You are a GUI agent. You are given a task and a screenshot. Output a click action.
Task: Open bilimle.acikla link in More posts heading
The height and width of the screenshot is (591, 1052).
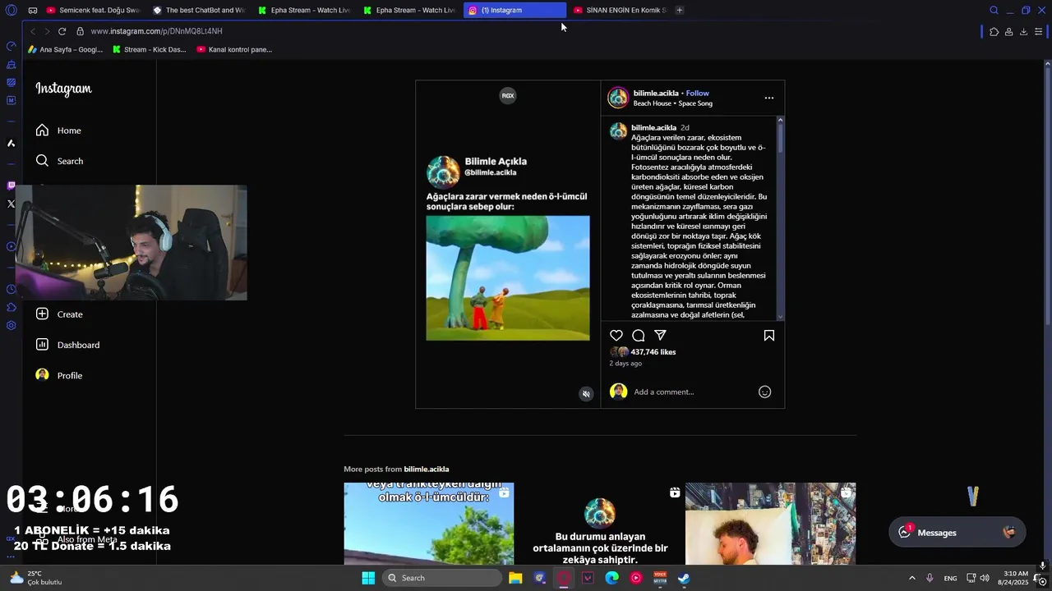[x=427, y=470]
